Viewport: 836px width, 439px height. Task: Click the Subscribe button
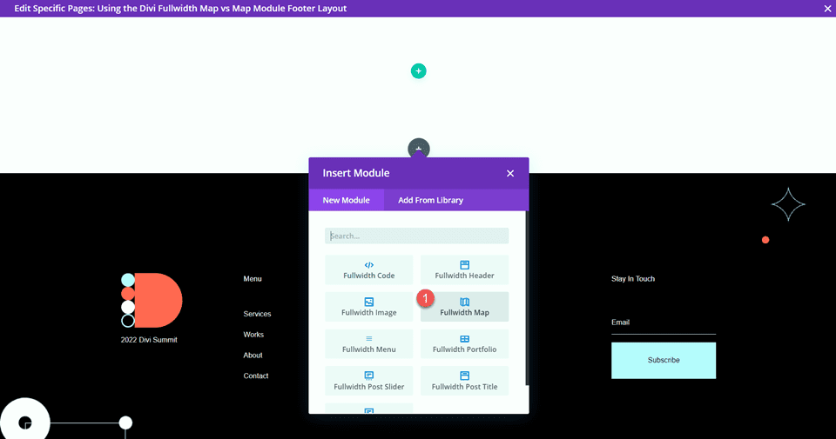(664, 360)
